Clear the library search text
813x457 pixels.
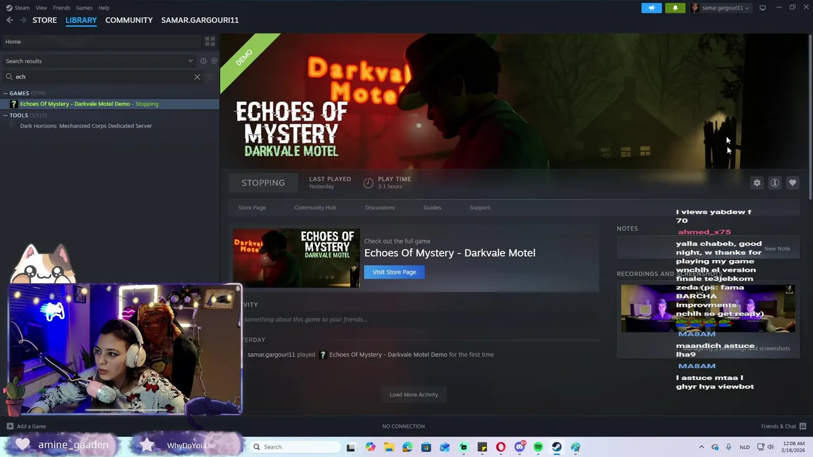coord(197,77)
